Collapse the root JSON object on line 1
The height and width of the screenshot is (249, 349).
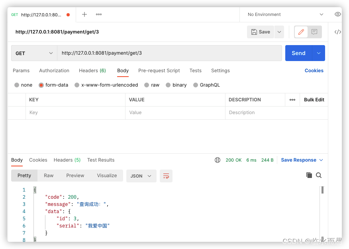(35, 190)
